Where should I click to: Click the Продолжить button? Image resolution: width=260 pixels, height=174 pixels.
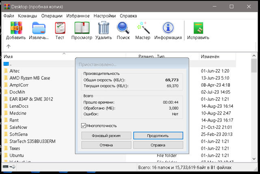(x=158, y=136)
